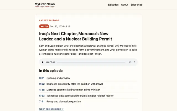Image resolution: width=177 pixels, height=111 pixels.
Task: Go to the About page
Action: [x=124, y=5]
